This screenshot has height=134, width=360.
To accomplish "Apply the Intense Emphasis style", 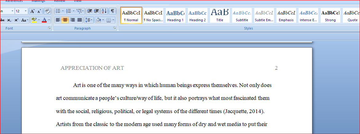I will (x=308, y=15).
